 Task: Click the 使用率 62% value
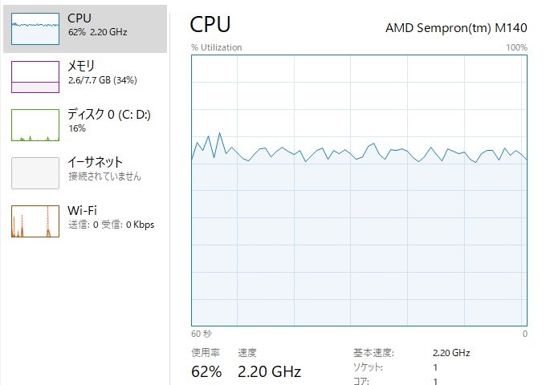(x=206, y=371)
